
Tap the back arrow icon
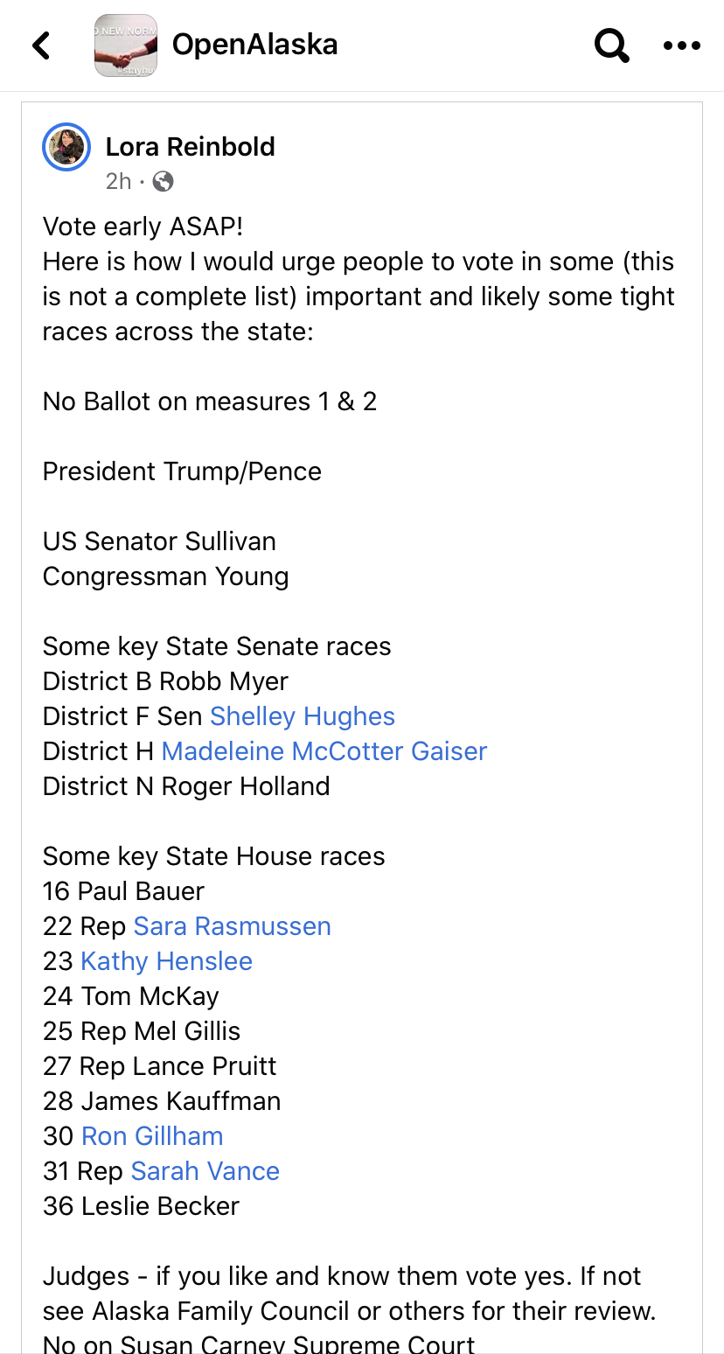pos(41,45)
